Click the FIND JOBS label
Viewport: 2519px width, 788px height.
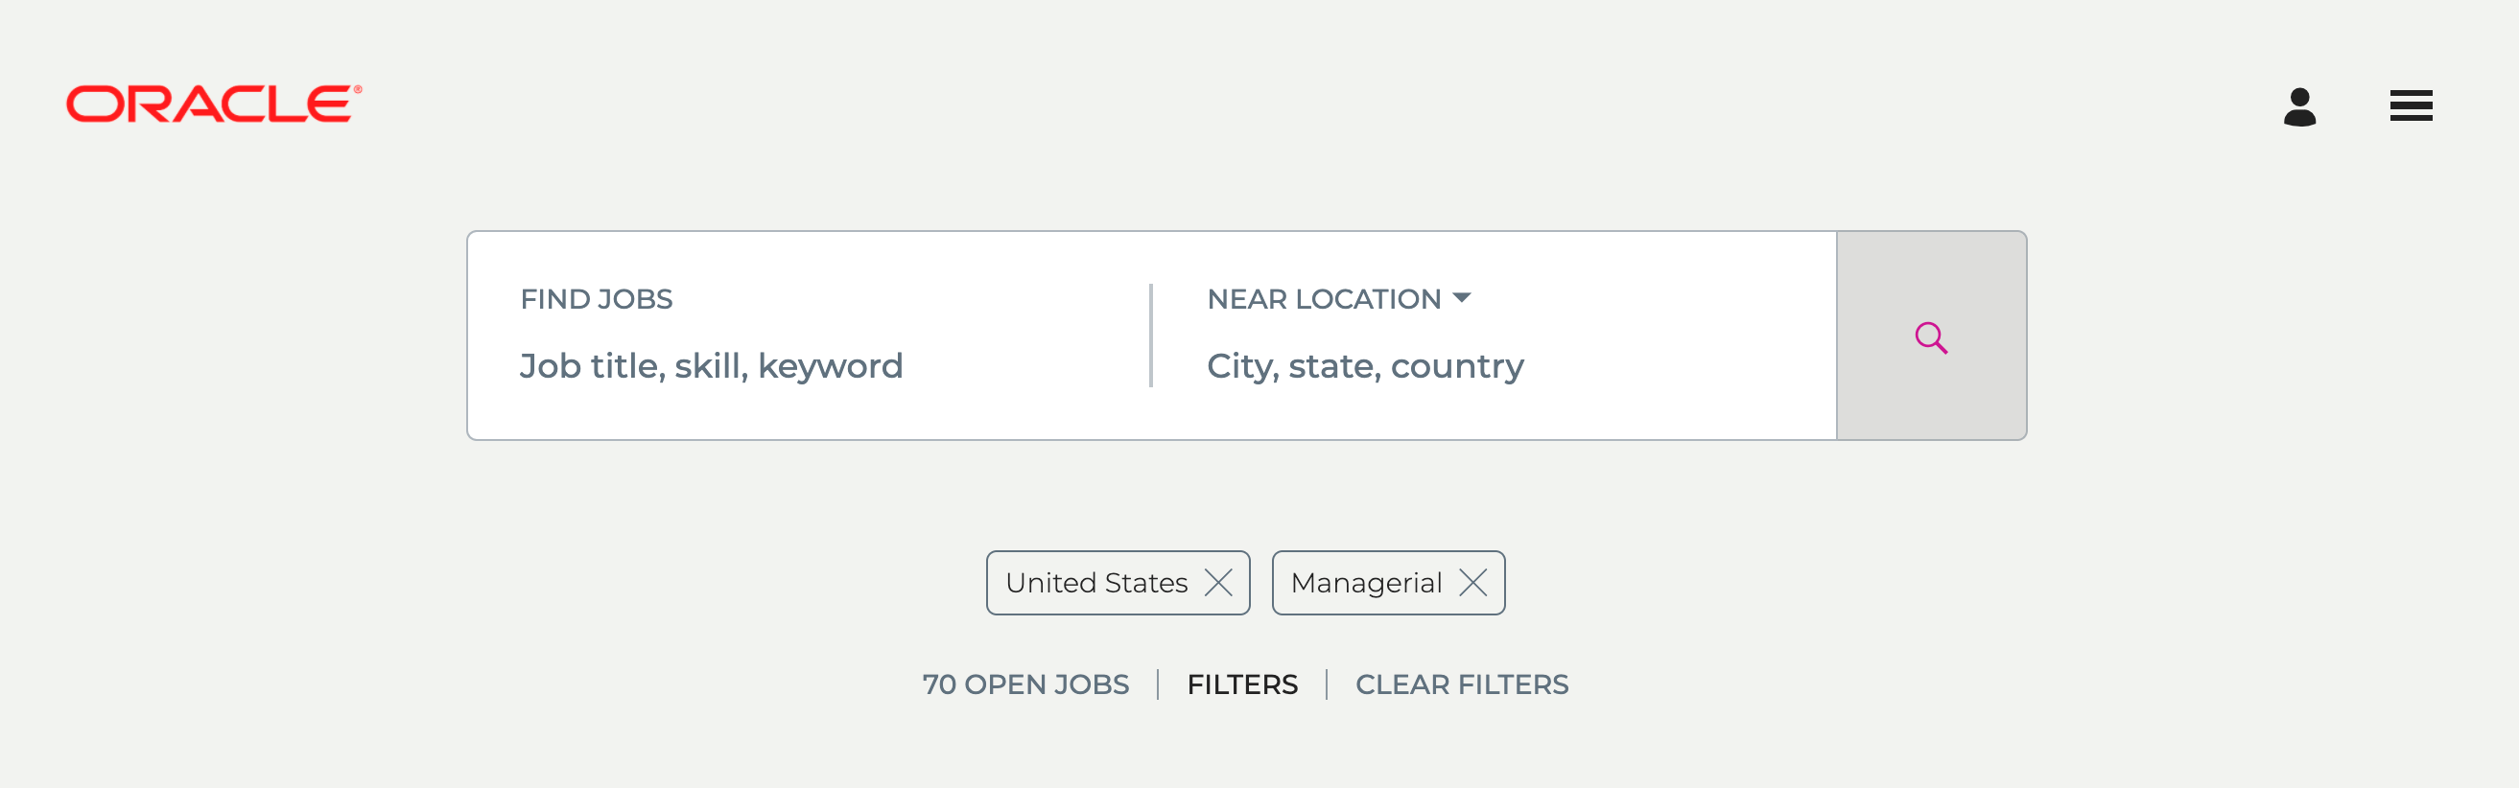pos(596,299)
